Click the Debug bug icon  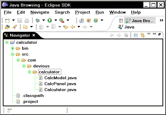pyautogui.click(x=38, y=20)
